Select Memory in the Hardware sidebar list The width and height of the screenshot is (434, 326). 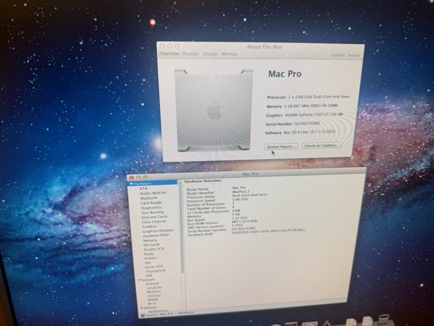click(150, 240)
